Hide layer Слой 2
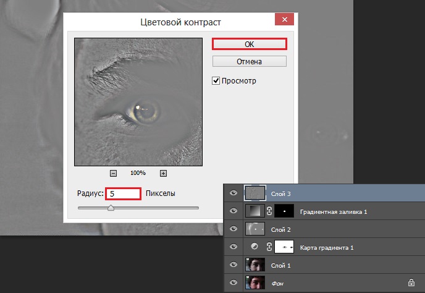 tap(234, 229)
